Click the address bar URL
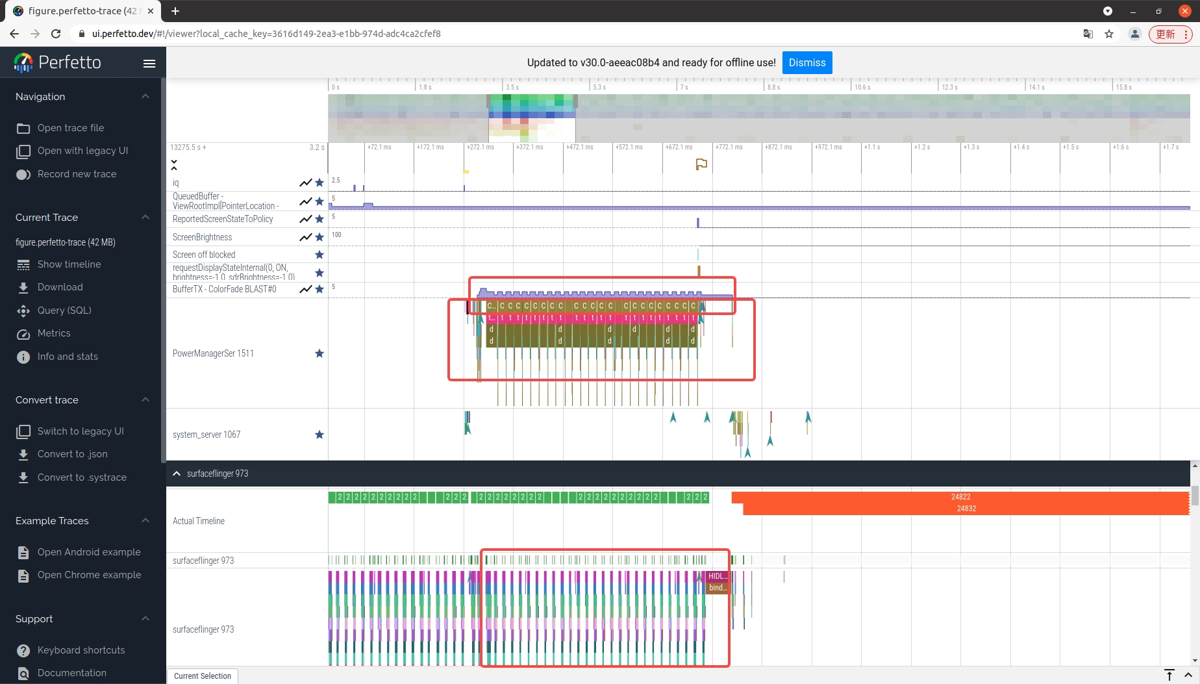Screen dimensions: 1200x684 (266, 34)
